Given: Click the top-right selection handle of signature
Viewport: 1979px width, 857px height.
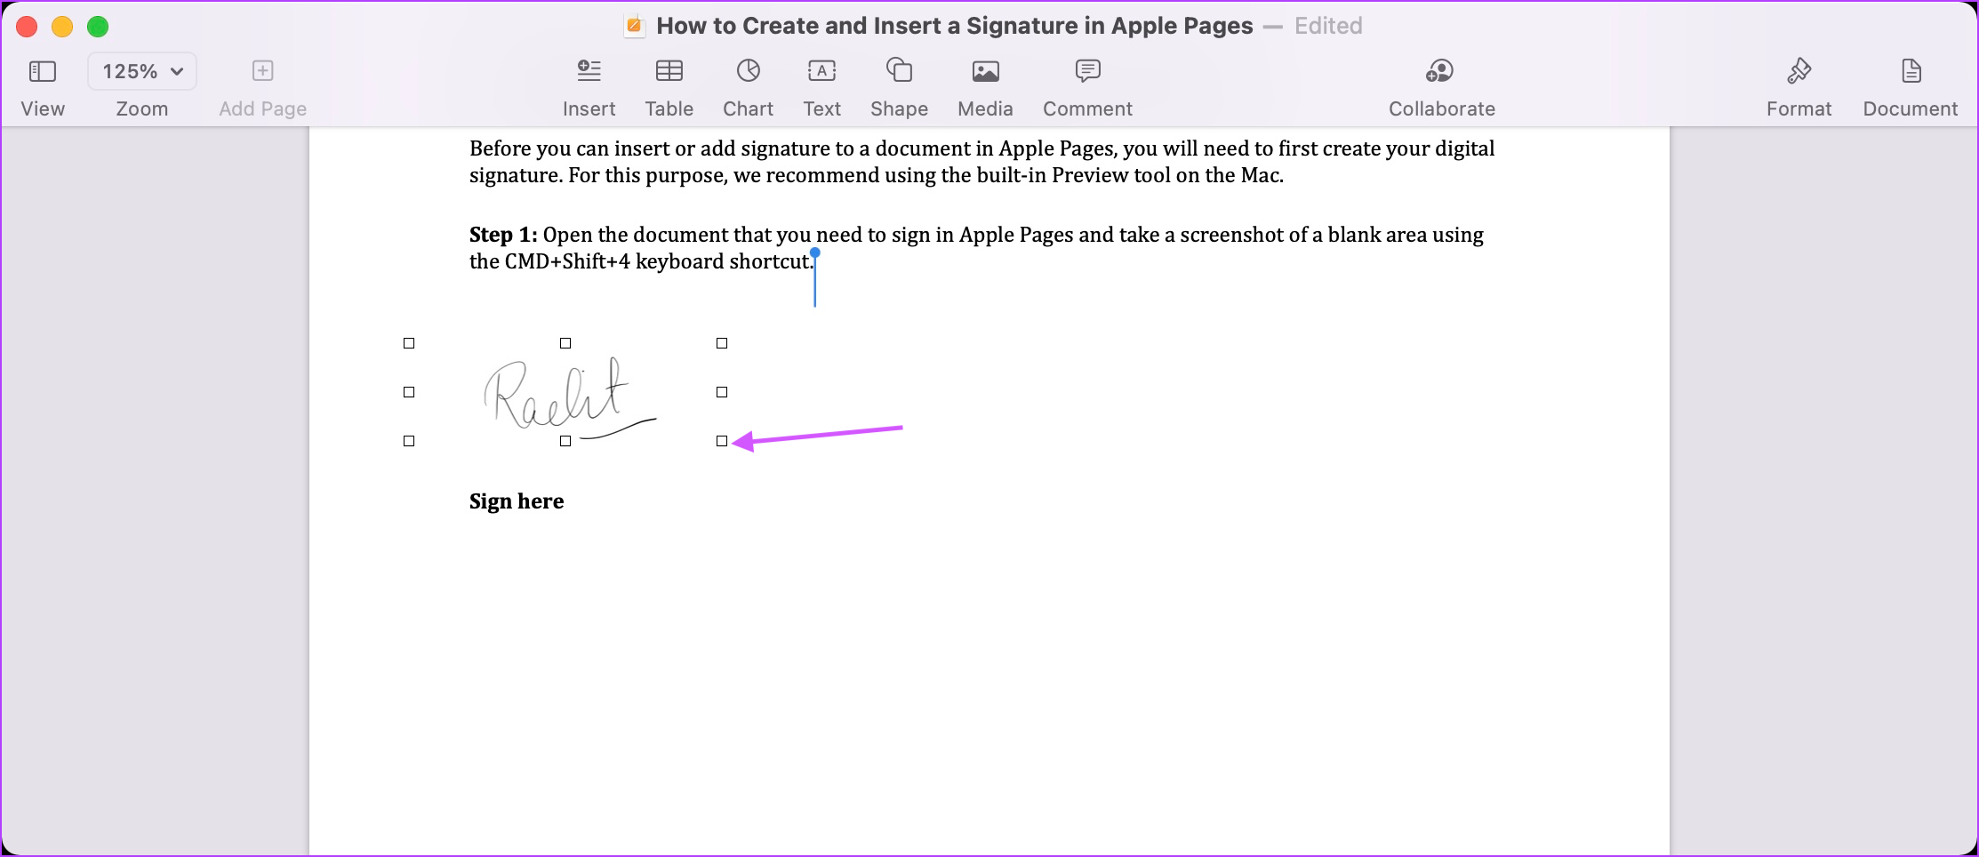Looking at the screenshot, I should (722, 343).
